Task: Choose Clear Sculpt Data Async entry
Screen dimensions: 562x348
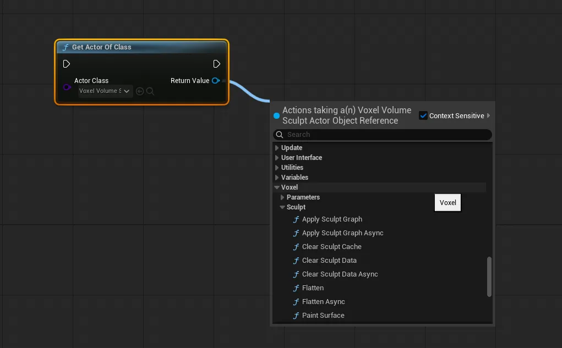Action: pos(340,274)
